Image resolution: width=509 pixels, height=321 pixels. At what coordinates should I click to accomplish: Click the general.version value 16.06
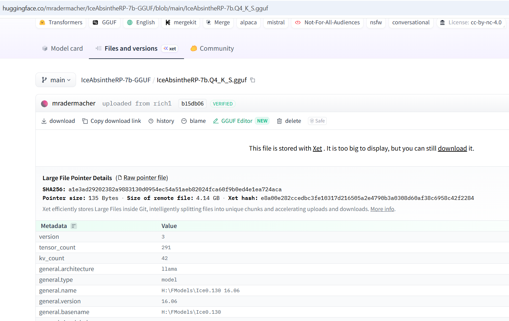(169, 301)
